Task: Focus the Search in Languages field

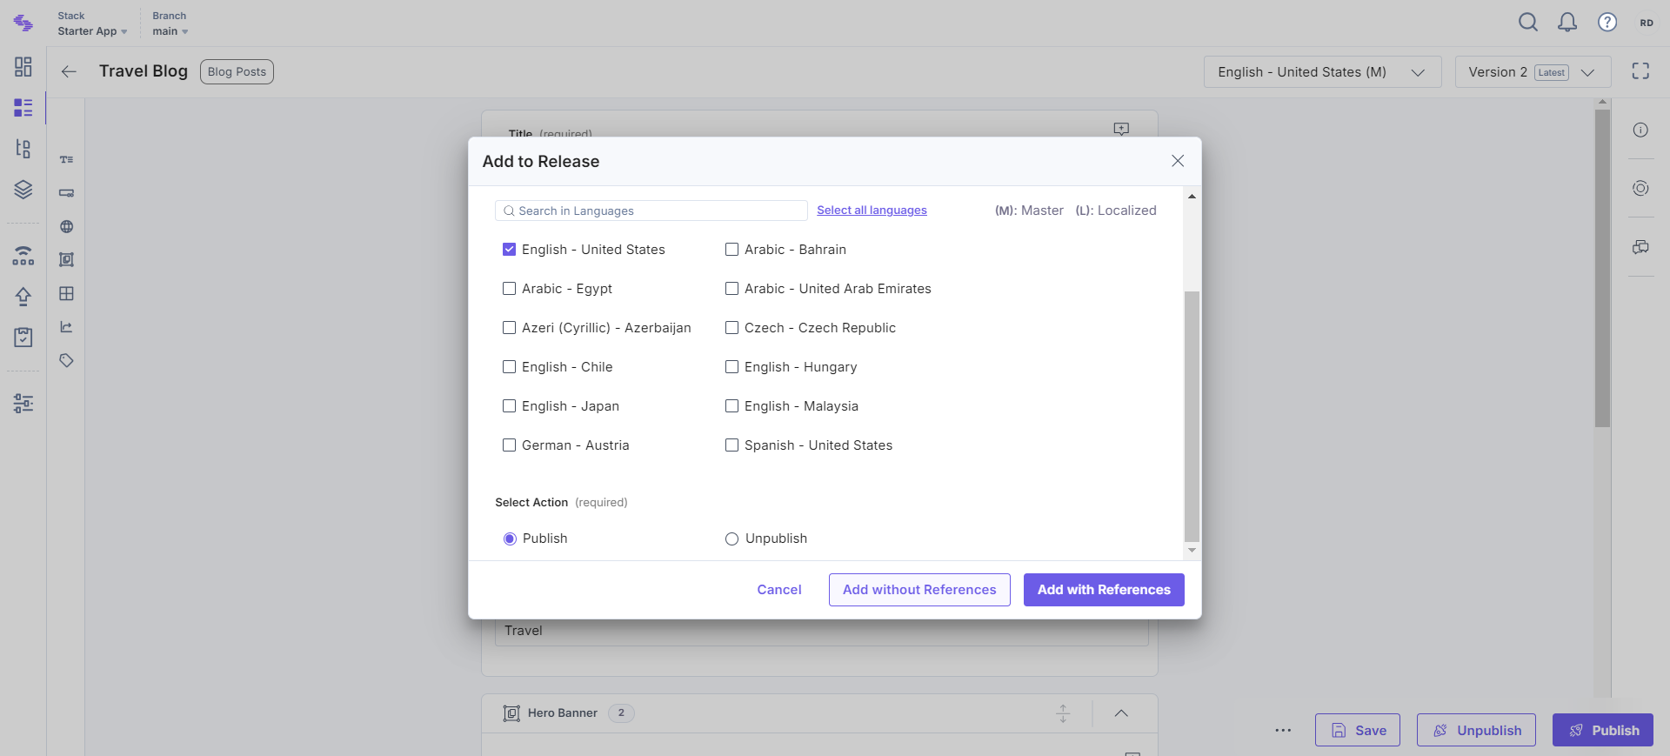Action: [651, 211]
